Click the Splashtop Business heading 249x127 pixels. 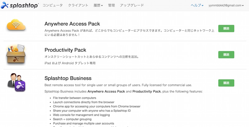click(x=68, y=78)
